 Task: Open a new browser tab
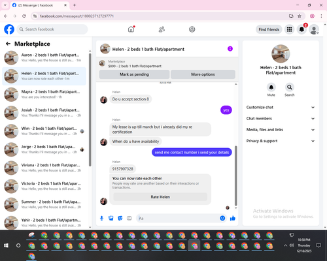point(75,5)
